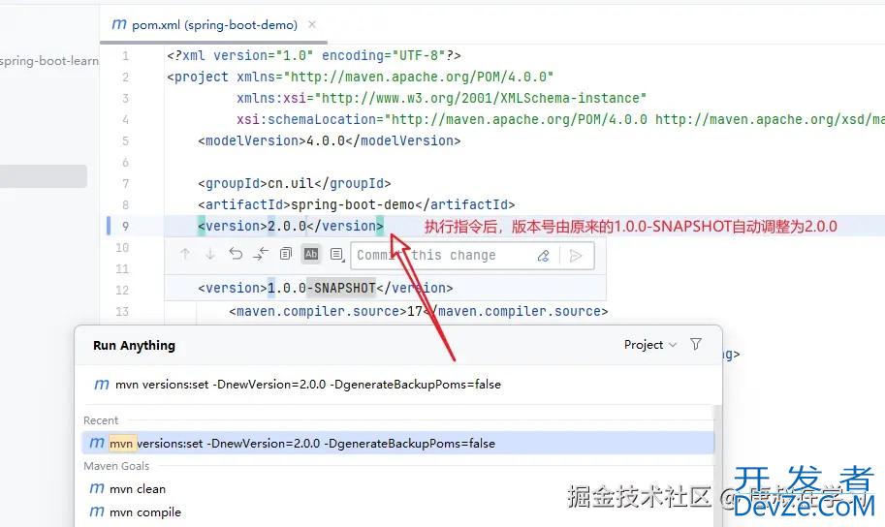
Task: Click the send commit arrow icon
Action: tap(576, 256)
